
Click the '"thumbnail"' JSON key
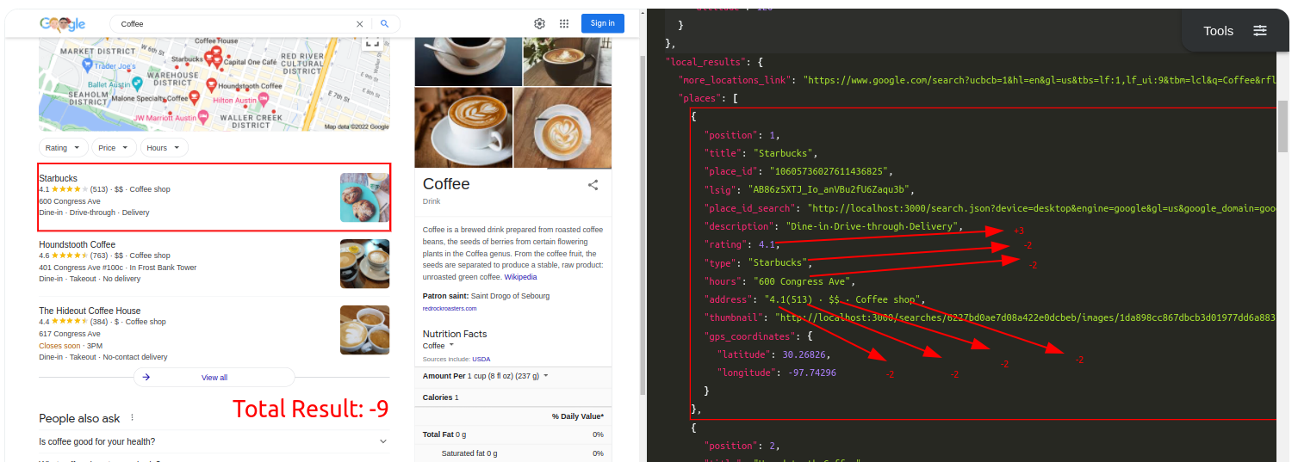732,318
